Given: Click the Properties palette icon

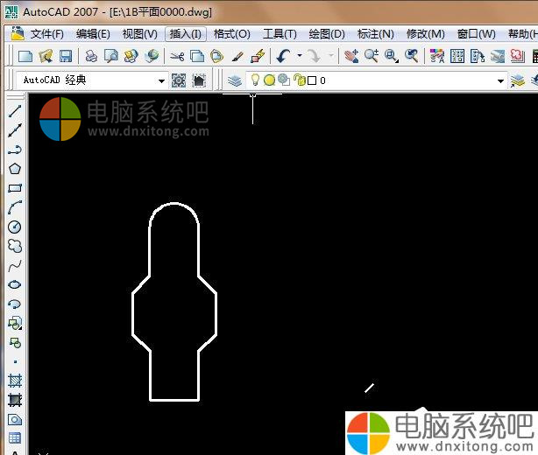Looking at the screenshot, I should point(437,56).
